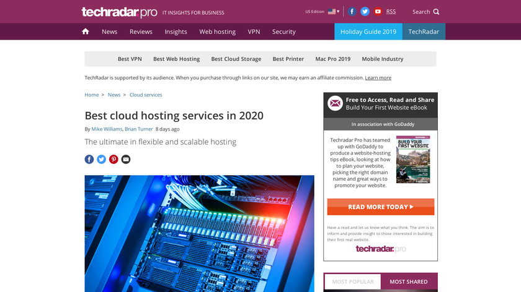Image resolution: width=521 pixels, height=292 pixels.
Task: Click techradar pro logo in ad footer
Action: tap(381, 249)
